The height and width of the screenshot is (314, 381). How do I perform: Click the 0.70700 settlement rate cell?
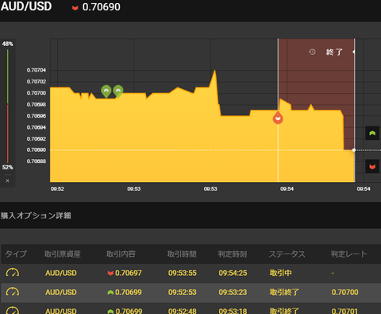pyautogui.click(x=344, y=293)
